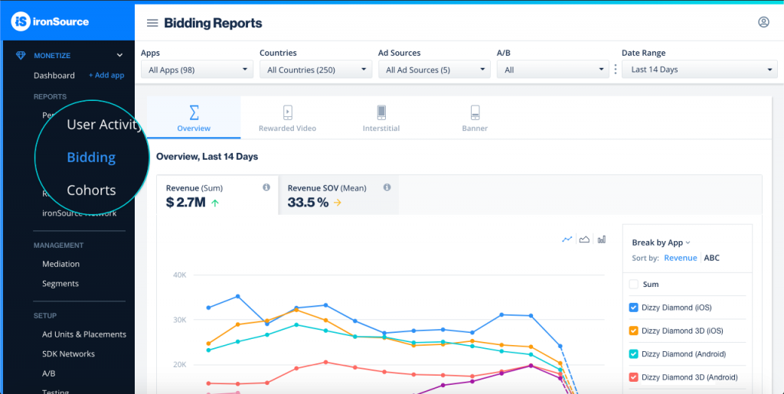Click the vertical dots filter options icon
The height and width of the screenshot is (394, 784).
point(615,70)
